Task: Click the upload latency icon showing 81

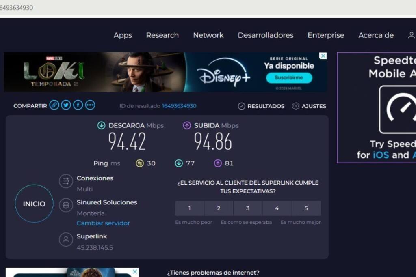Action: [x=218, y=163]
